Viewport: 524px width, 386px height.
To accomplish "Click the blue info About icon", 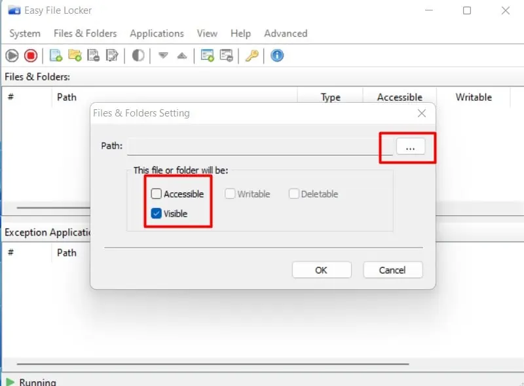I will tap(276, 56).
